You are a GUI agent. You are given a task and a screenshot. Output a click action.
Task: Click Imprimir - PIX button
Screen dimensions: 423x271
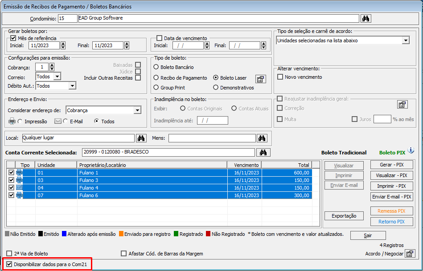click(391, 186)
